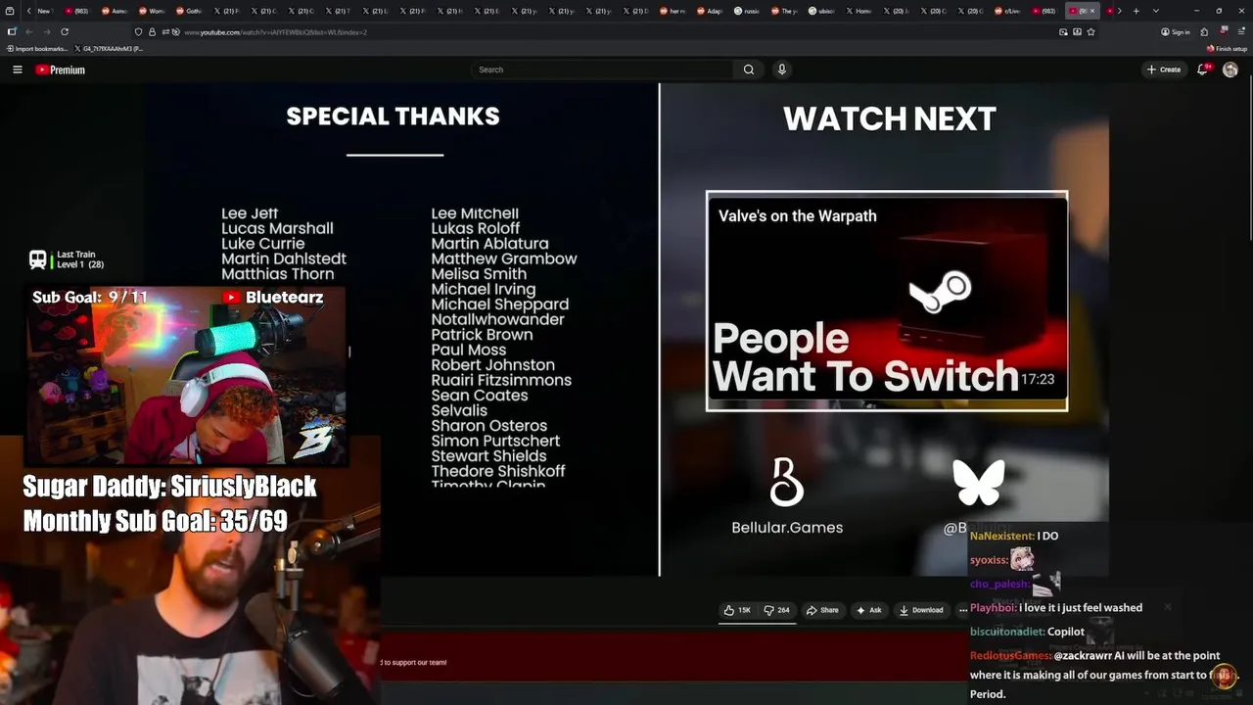Open browser application menu
The height and width of the screenshot is (705, 1253).
[1241, 31]
